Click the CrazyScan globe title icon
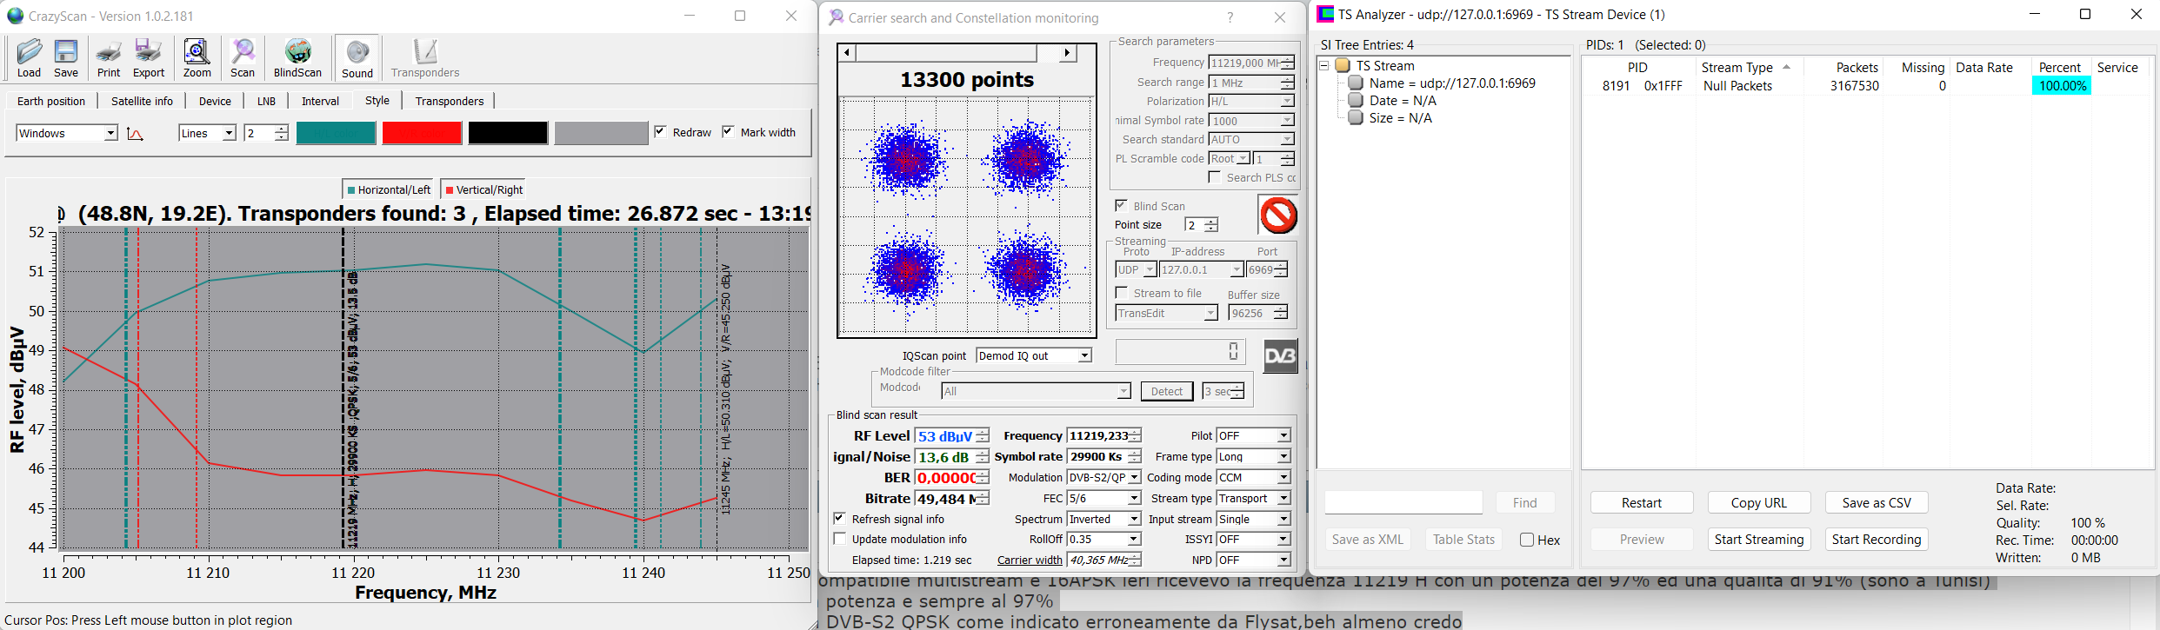The height and width of the screenshot is (630, 2160). click(x=16, y=16)
